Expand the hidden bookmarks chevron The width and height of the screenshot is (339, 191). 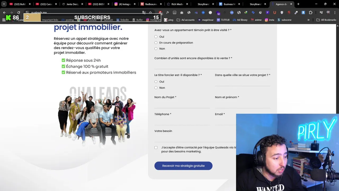(x=308, y=20)
